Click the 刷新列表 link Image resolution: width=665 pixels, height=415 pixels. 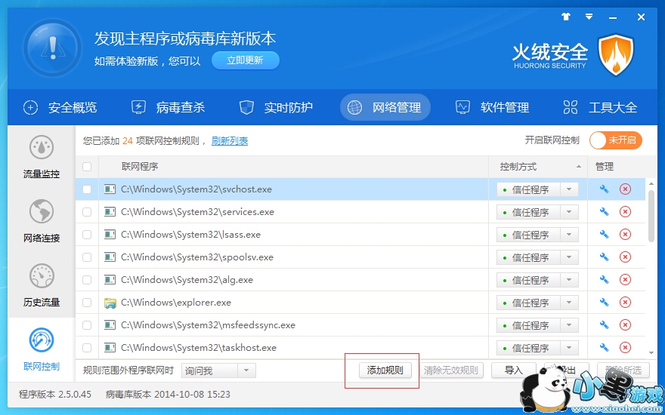(230, 141)
